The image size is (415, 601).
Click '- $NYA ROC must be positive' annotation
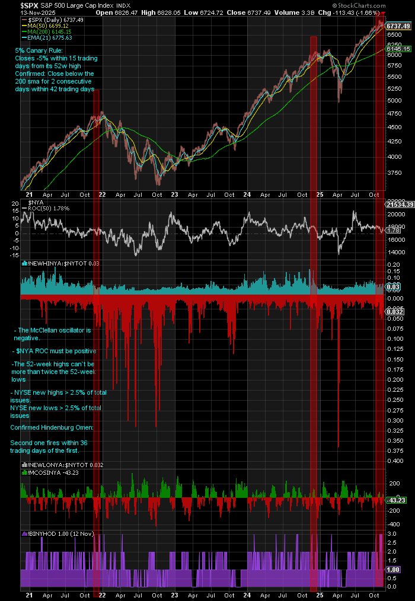(x=54, y=351)
